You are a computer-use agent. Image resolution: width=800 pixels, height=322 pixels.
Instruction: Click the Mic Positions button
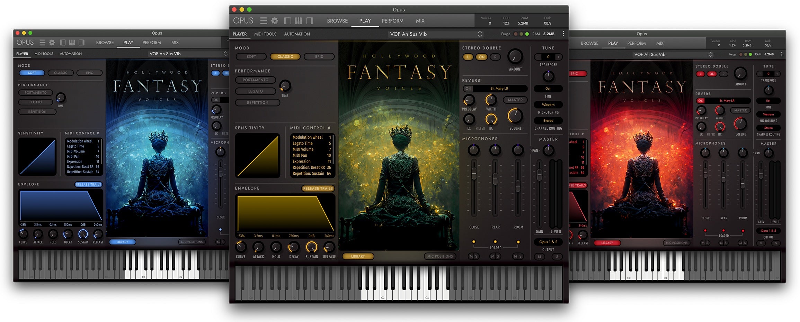tap(440, 256)
